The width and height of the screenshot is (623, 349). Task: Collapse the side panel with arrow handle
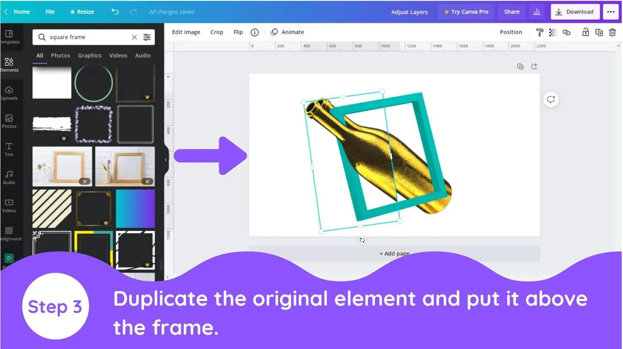point(166,160)
